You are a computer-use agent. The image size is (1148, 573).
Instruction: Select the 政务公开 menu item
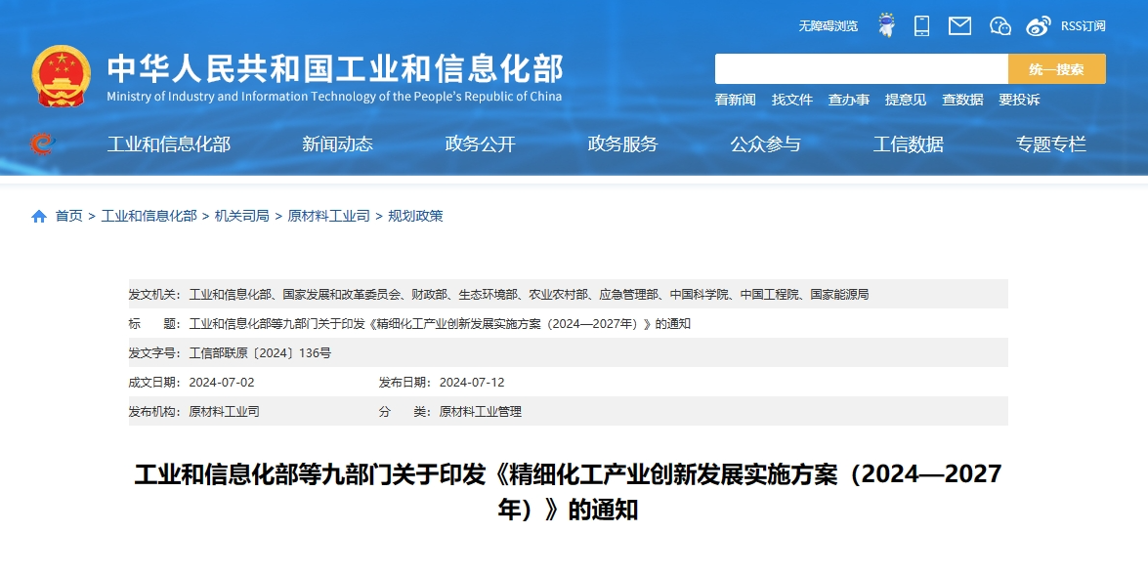point(478,143)
